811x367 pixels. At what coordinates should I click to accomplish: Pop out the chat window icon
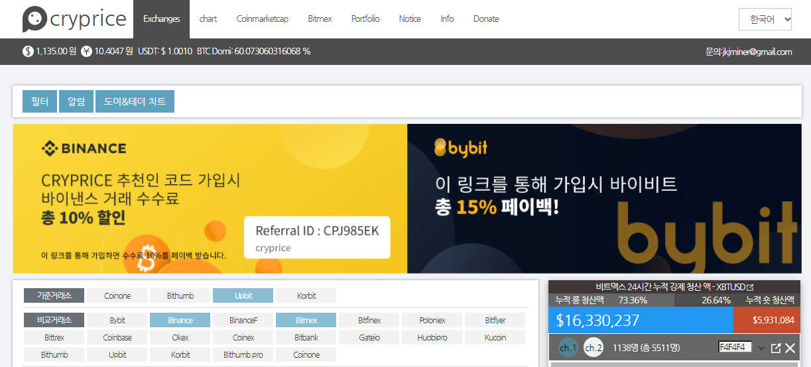click(x=776, y=348)
